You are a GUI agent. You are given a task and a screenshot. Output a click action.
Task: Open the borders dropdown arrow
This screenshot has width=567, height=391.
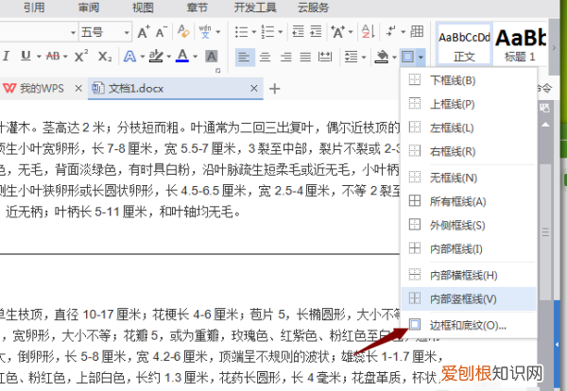421,57
